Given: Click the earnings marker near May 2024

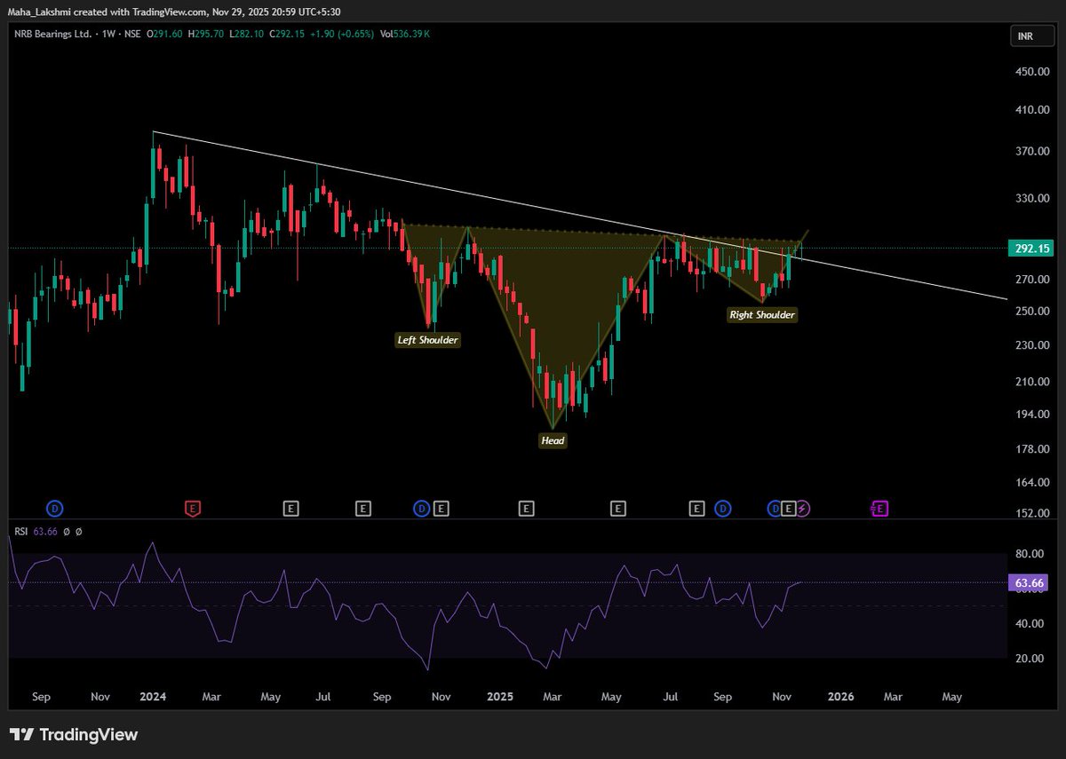Looking at the screenshot, I should [291, 509].
